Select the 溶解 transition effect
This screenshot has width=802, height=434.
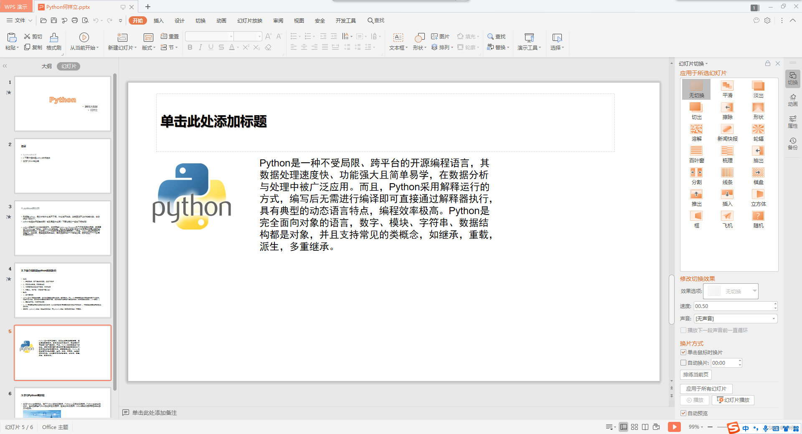tap(696, 133)
